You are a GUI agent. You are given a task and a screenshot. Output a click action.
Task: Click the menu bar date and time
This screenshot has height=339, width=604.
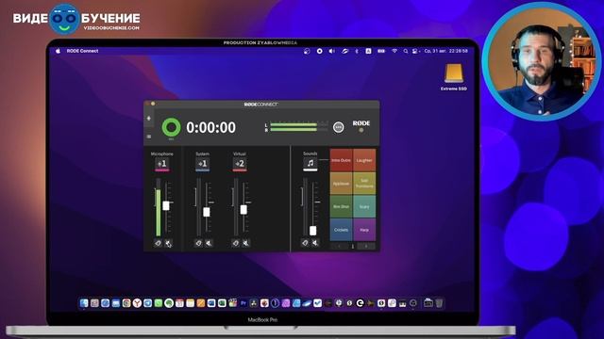446,51
